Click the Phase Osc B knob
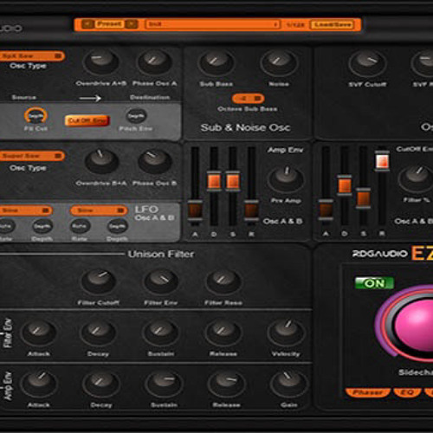The width and height of the screenshot is (433, 433). [154, 162]
